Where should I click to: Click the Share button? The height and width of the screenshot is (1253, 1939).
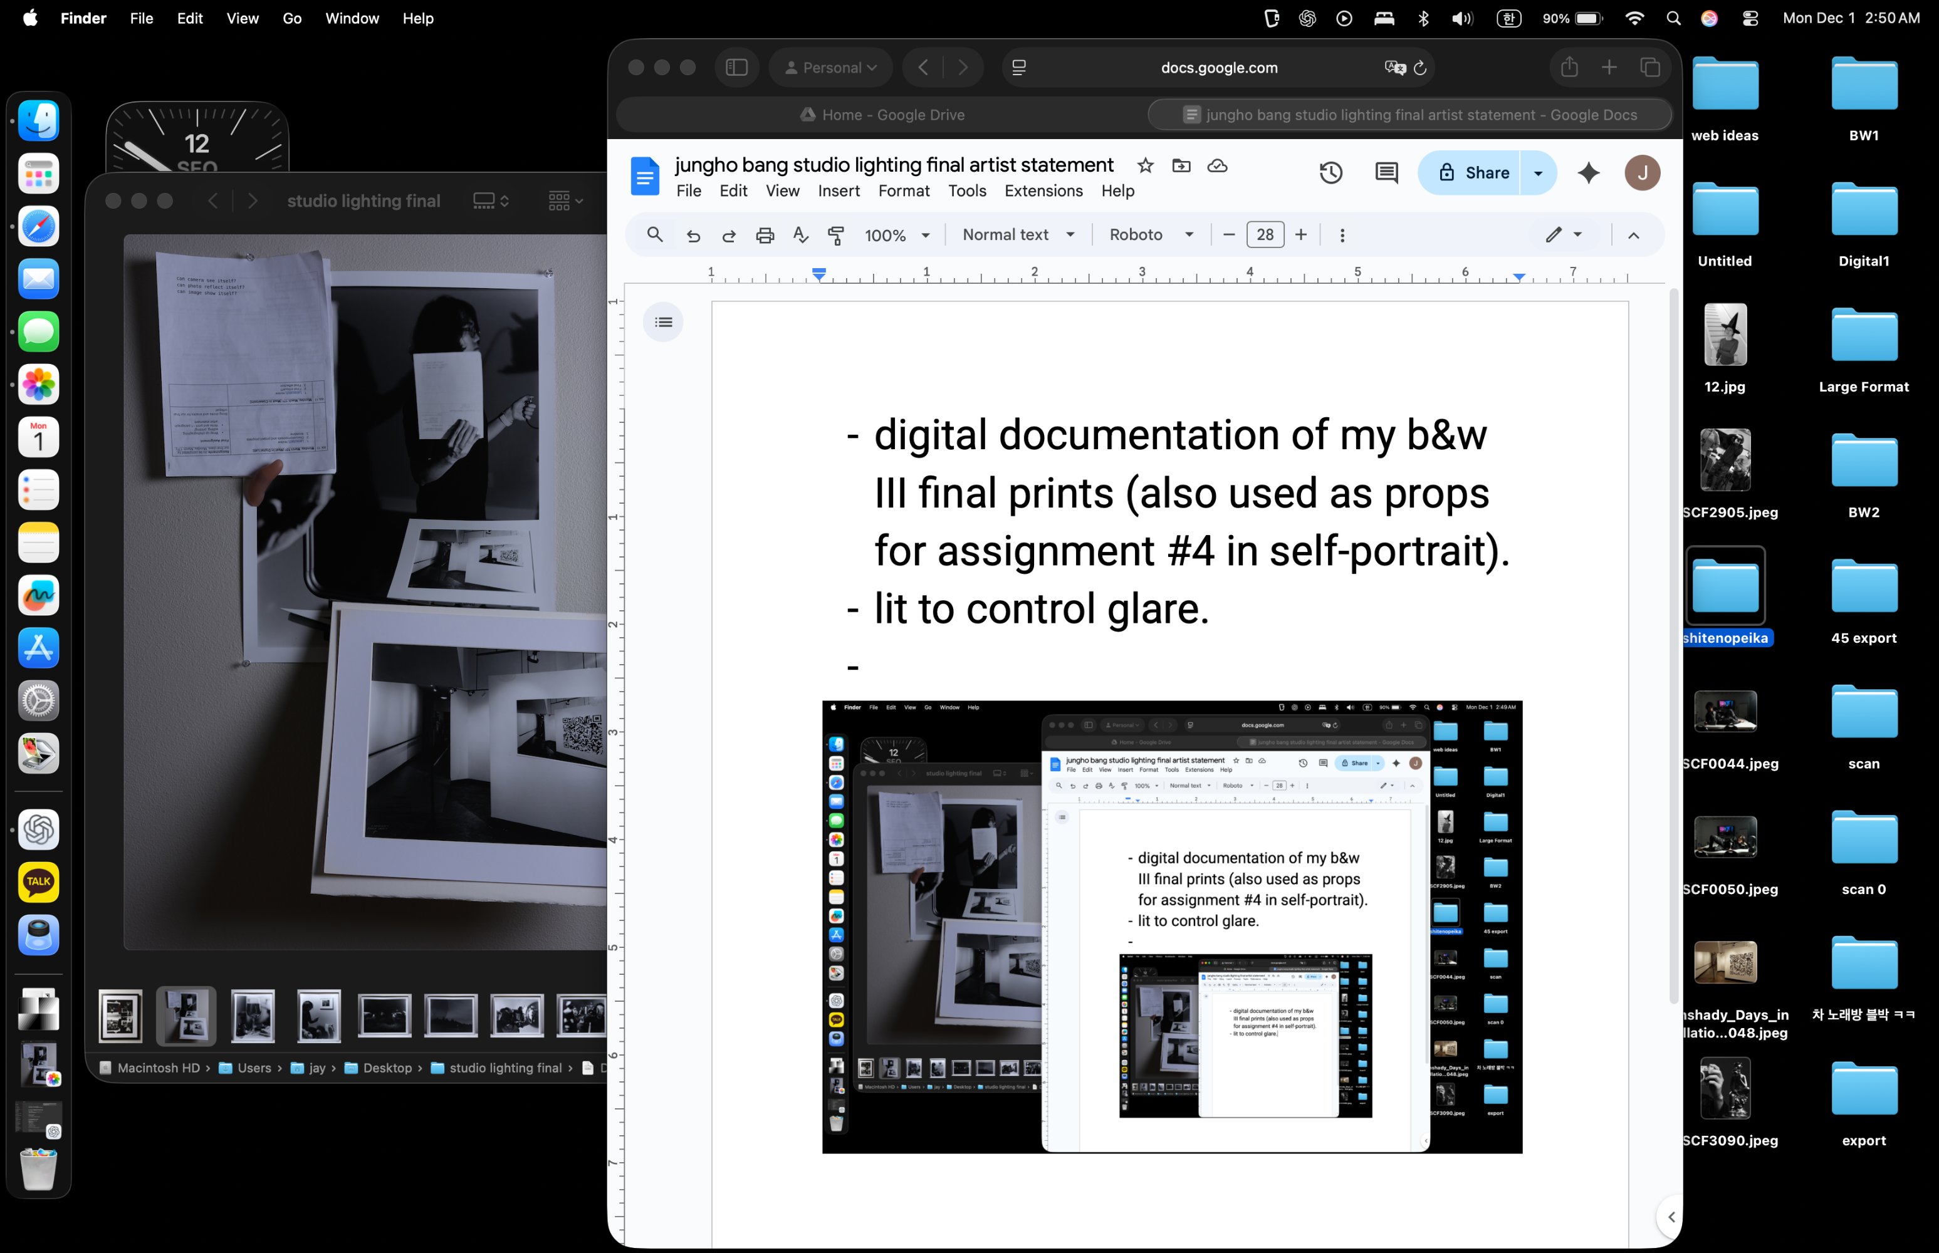[1472, 172]
